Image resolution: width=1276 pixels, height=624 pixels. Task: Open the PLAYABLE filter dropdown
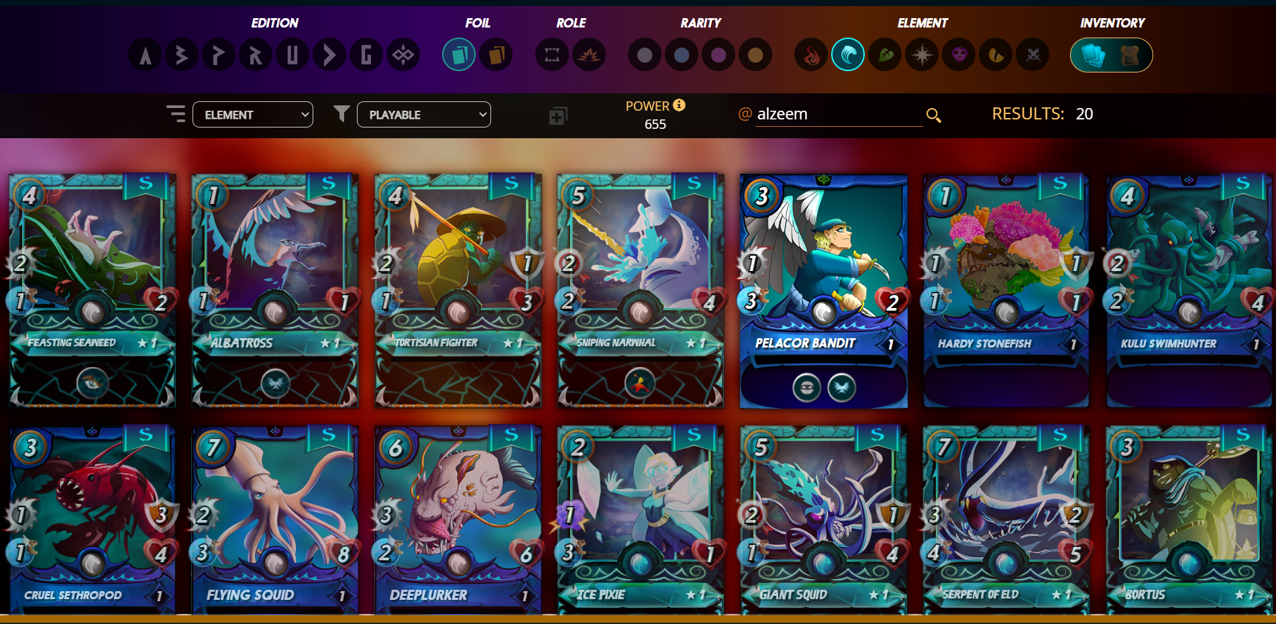424,114
